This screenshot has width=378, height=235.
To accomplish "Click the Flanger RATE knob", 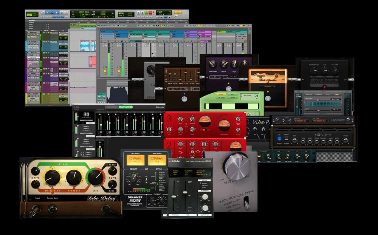I will point(234,64).
